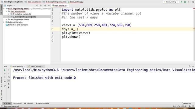Expand the reading google sheets folder arrow
The width and height of the screenshot is (195, 109).
6,19
